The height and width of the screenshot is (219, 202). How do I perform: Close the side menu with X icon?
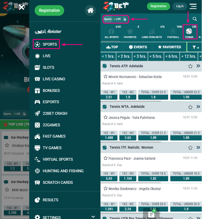(22, 7)
